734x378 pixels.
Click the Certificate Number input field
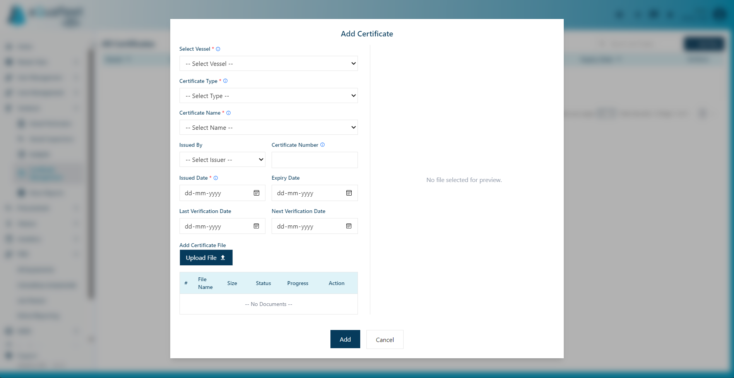pos(314,160)
